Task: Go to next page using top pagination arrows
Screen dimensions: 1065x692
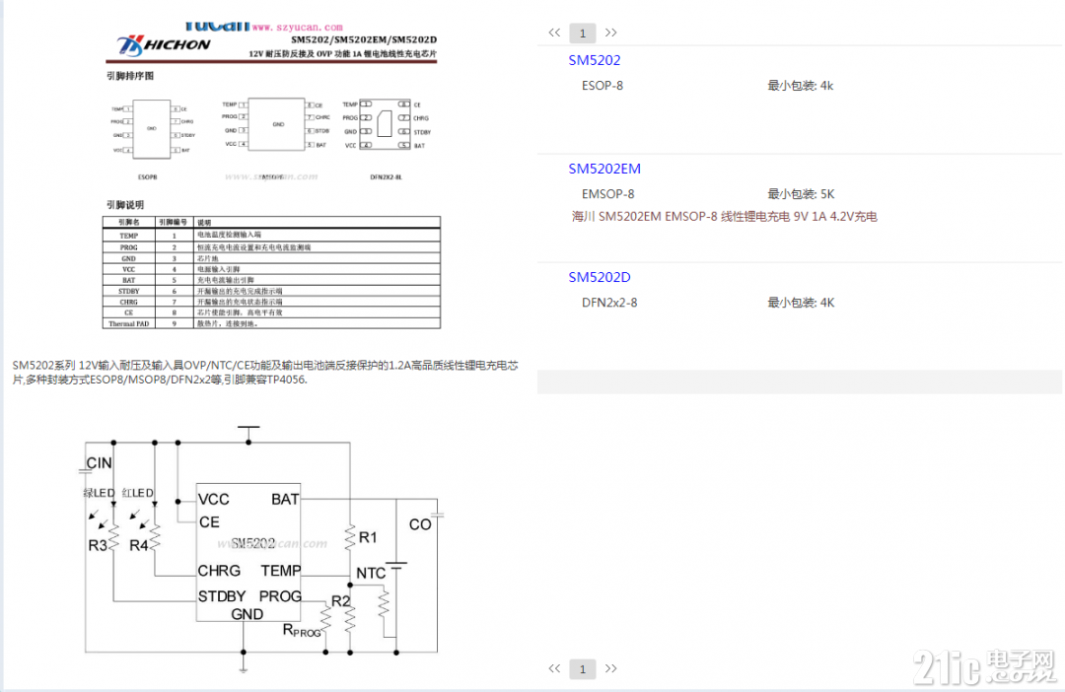Action: click(610, 33)
